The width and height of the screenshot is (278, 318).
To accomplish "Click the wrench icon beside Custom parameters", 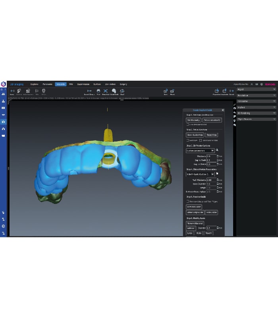I will click(217, 150).
